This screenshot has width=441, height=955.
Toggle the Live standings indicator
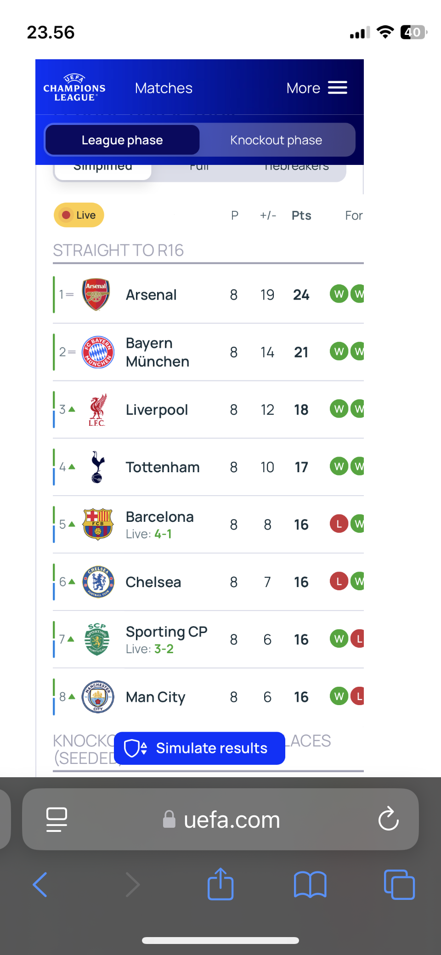point(79,215)
